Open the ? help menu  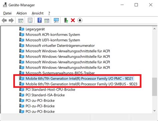(x=49, y=13)
